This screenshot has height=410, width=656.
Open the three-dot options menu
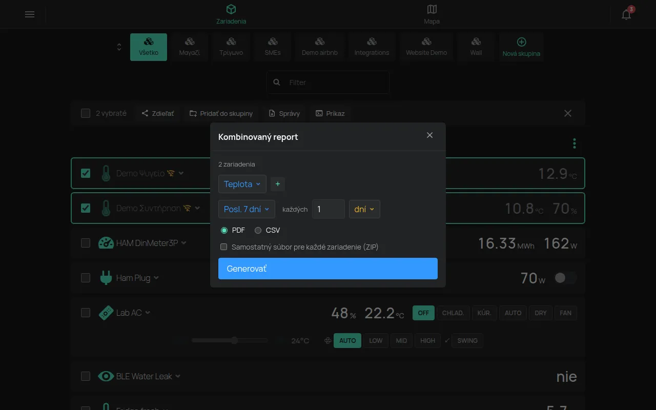pyautogui.click(x=575, y=143)
